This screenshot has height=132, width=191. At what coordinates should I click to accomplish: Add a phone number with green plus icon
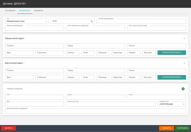[183, 89]
